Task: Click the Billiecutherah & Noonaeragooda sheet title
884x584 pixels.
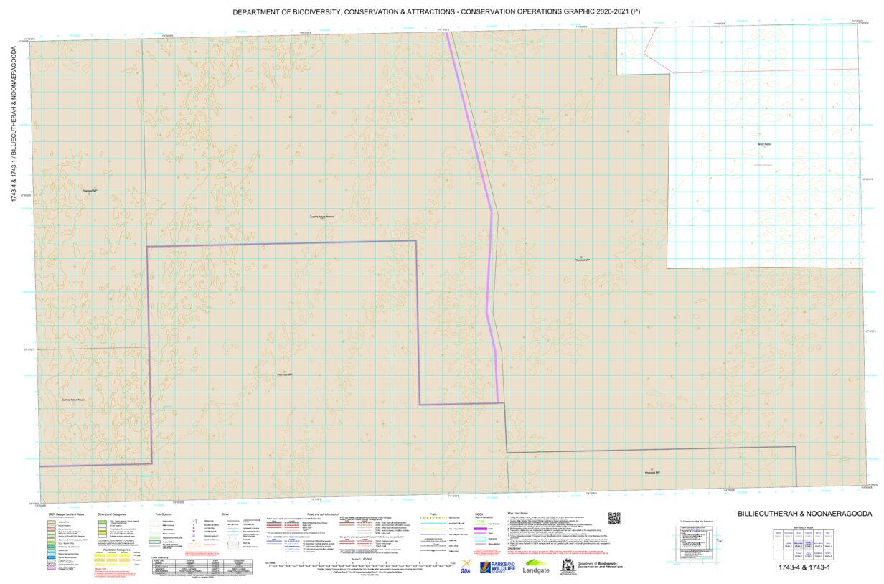Action: point(804,514)
